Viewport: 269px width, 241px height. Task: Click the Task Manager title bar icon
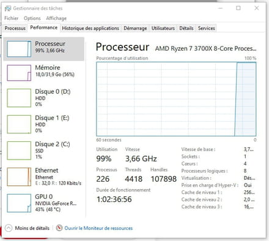pos(8,9)
